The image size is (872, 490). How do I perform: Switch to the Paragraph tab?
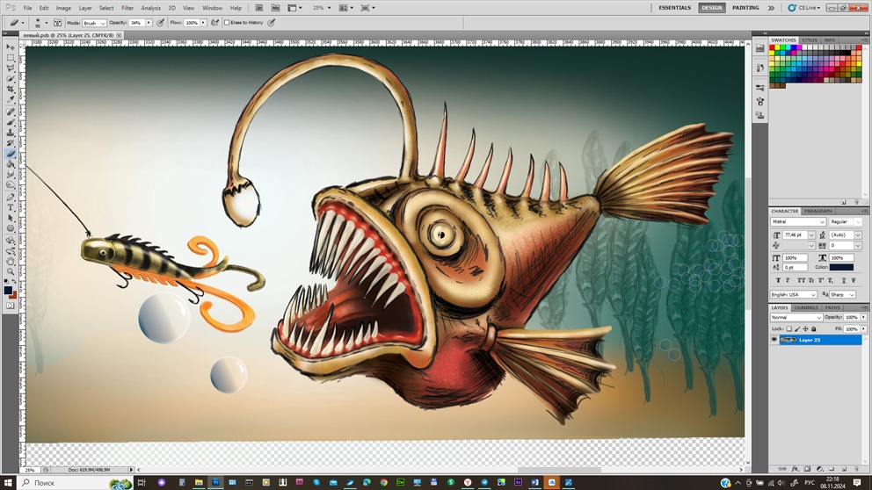(x=818, y=211)
